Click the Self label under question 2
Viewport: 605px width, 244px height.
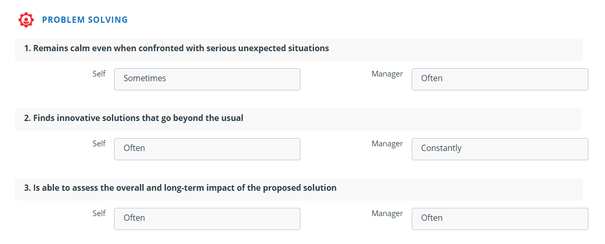tap(99, 143)
